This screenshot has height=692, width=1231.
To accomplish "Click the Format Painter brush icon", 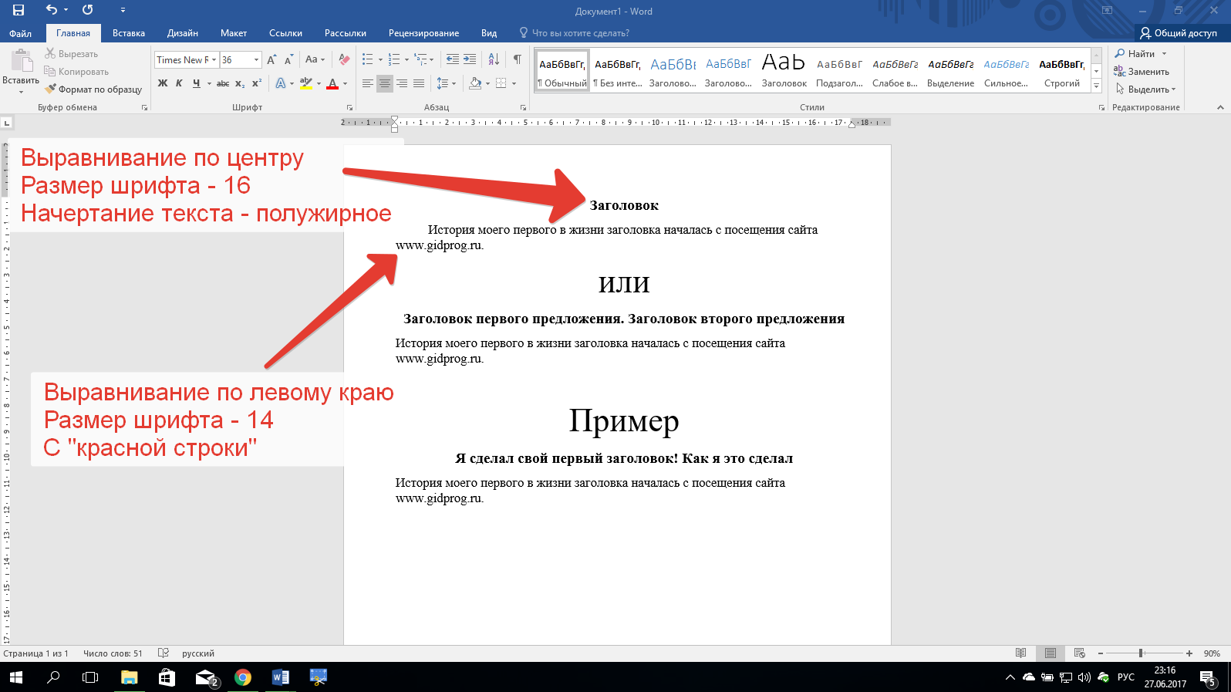I will [51, 89].
